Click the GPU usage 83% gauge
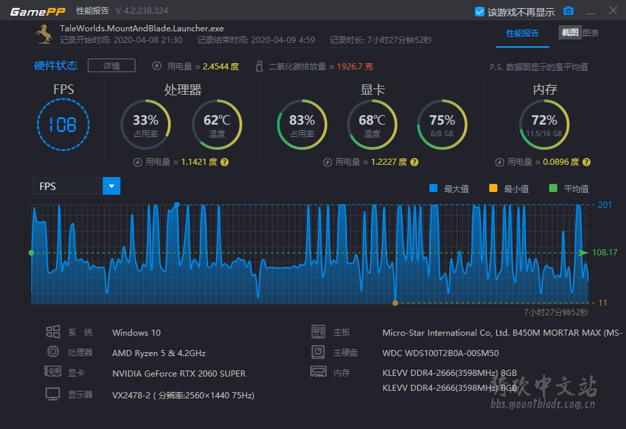The image size is (626, 429). tap(302, 125)
